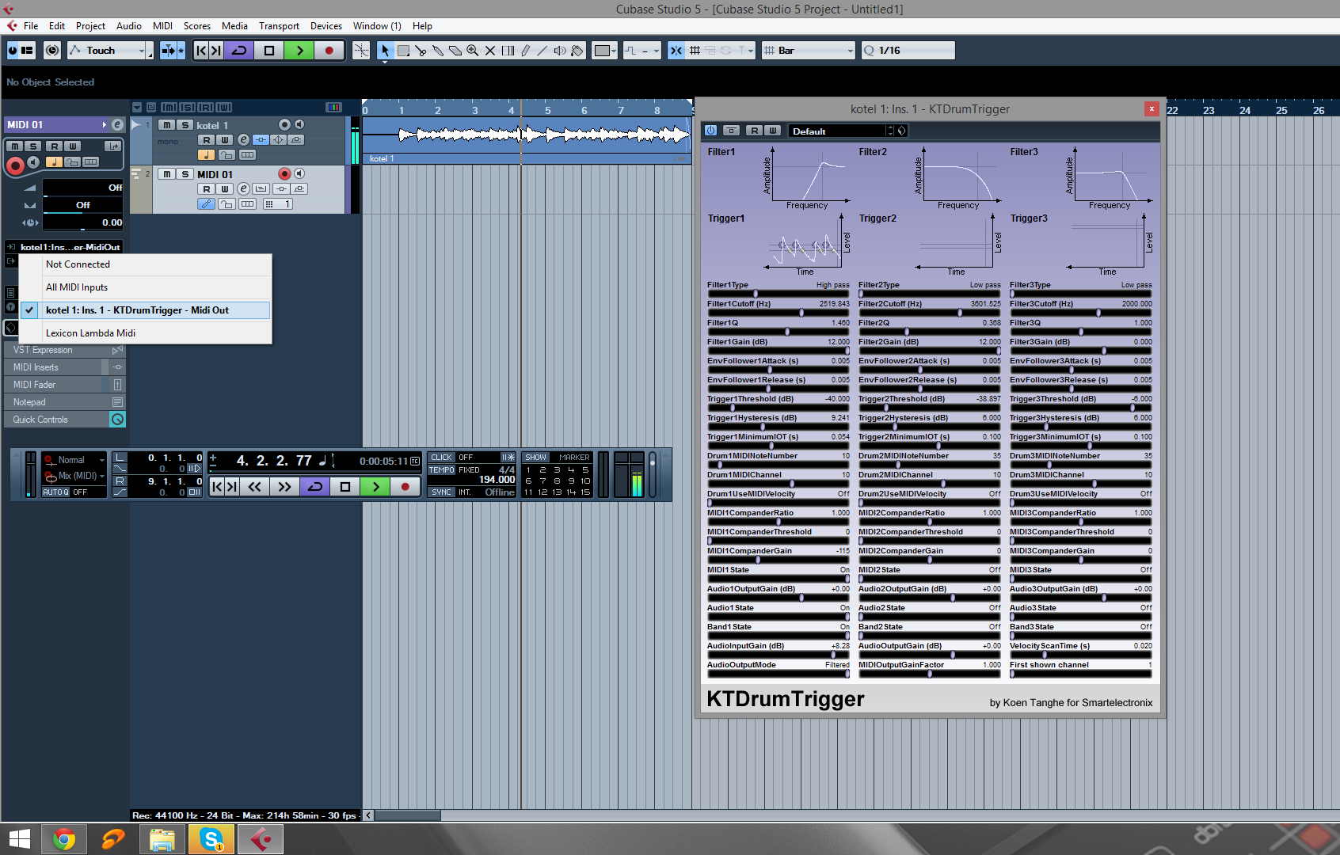Click the Rewind button in the transport panel
The image size is (1340, 855).
coord(254,487)
